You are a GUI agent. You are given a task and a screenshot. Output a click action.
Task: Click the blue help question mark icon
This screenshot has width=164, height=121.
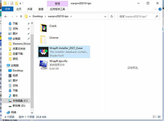[x=160, y=9]
